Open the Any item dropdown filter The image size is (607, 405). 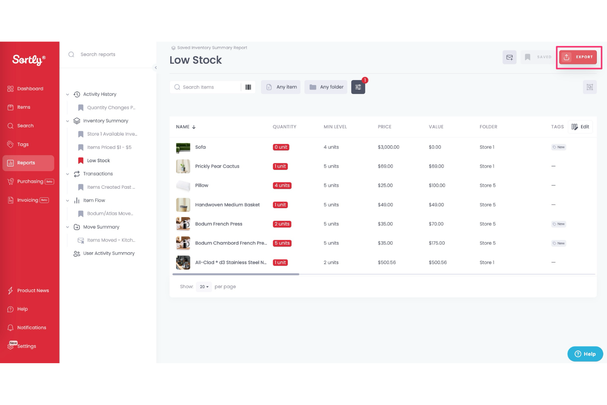click(x=281, y=87)
